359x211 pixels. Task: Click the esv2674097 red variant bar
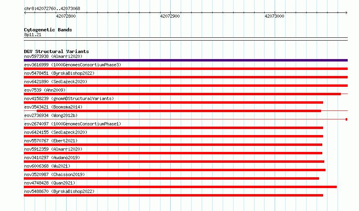tap(173, 128)
